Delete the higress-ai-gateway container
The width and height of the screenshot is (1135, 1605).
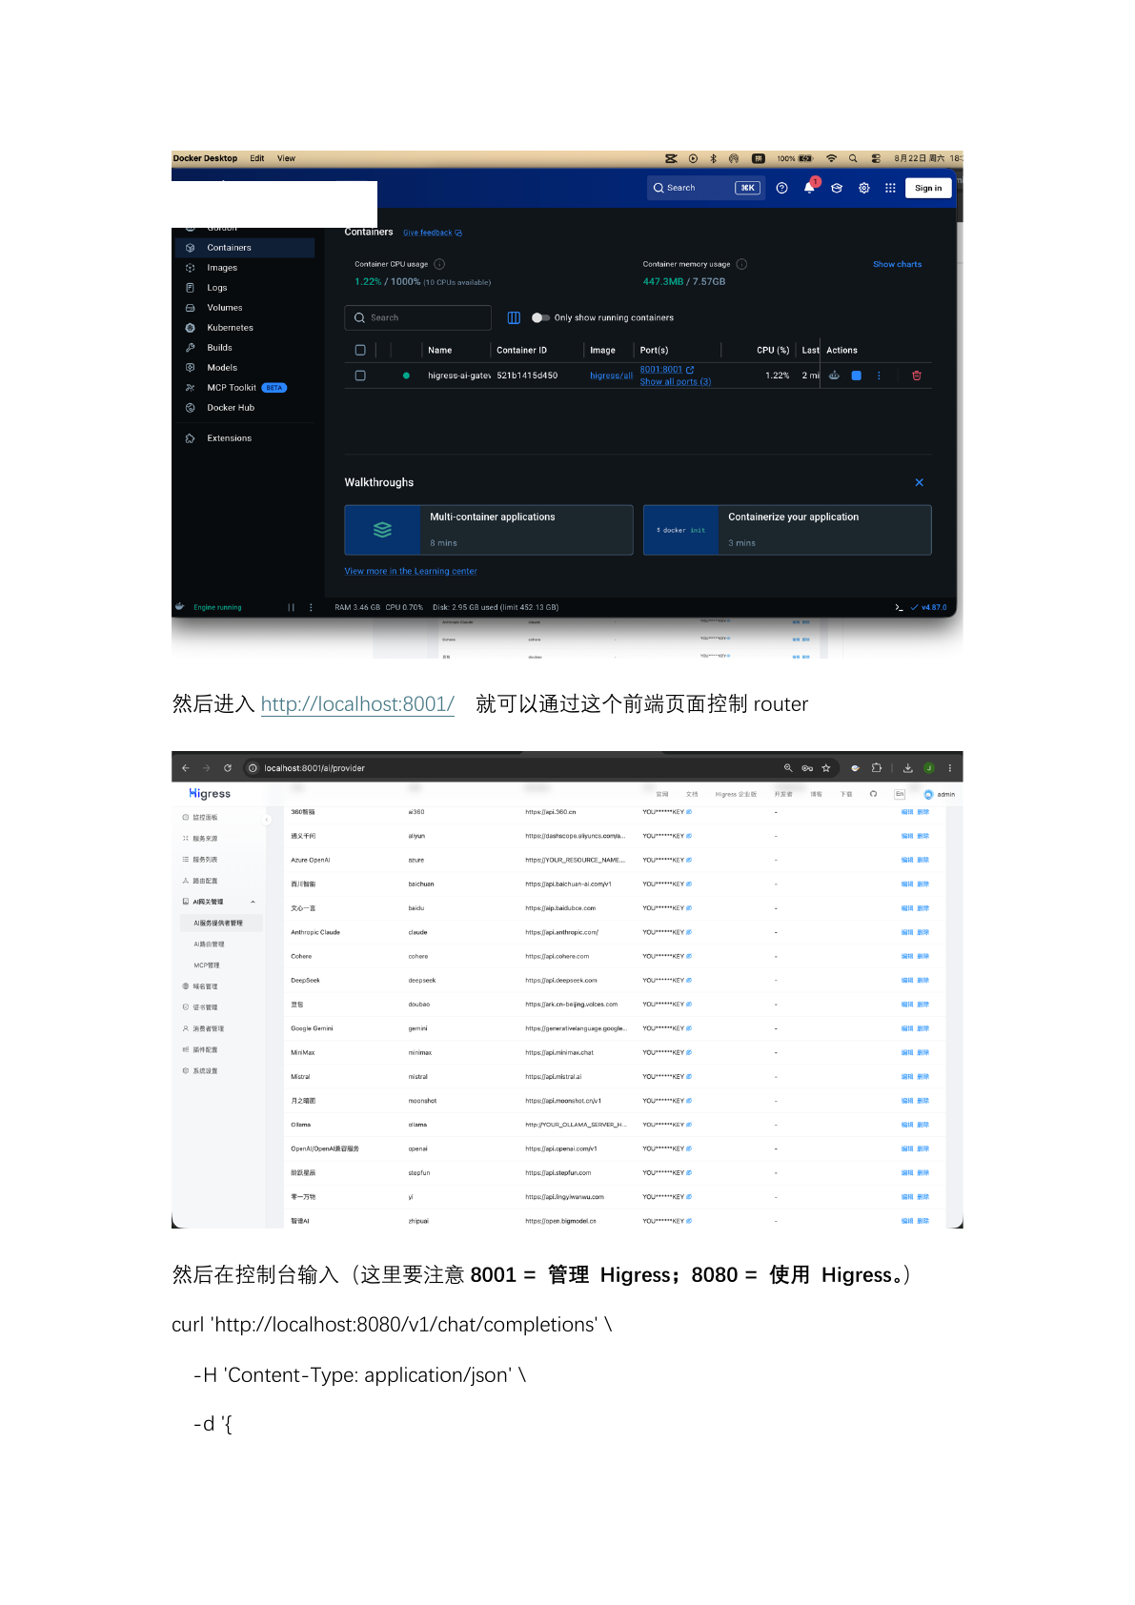(x=917, y=376)
